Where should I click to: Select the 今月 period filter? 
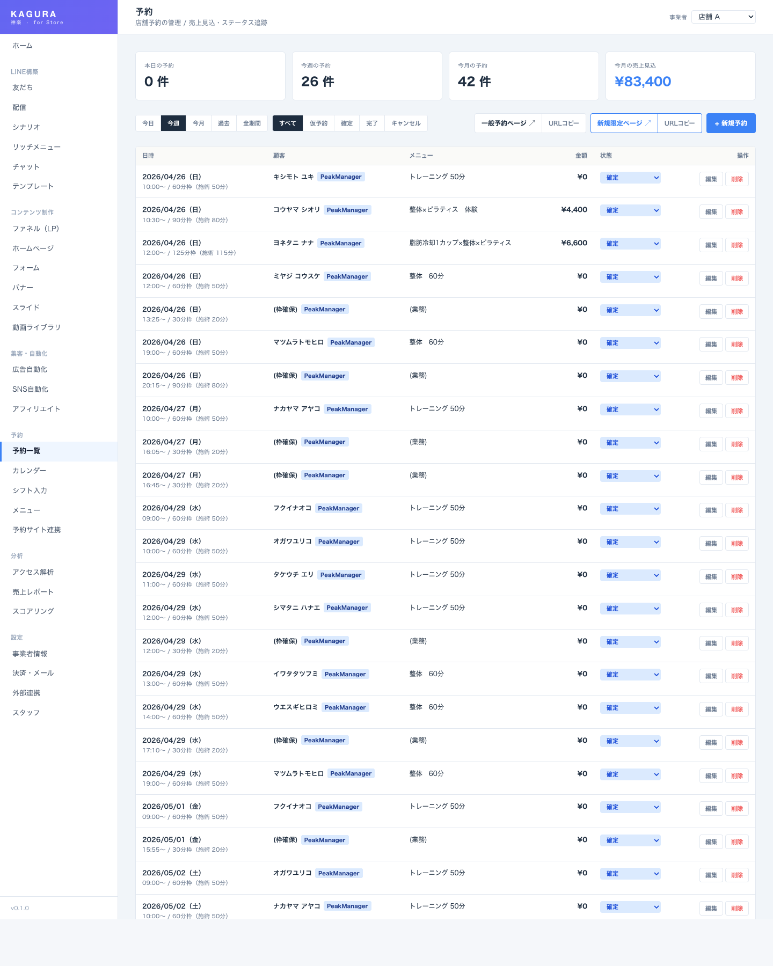pos(198,123)
